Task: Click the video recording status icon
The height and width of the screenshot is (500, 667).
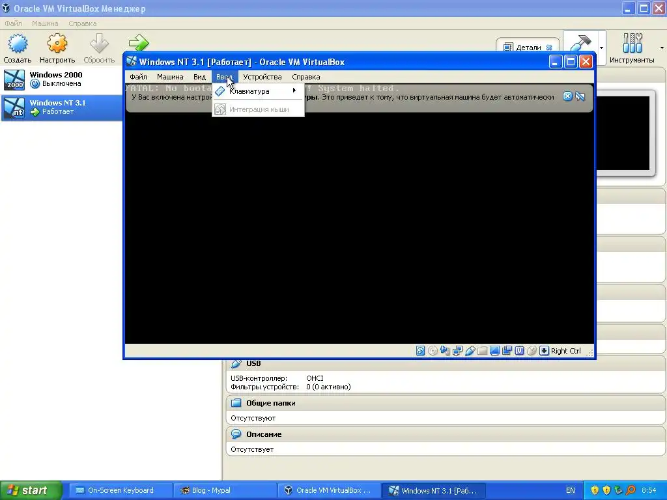Action: 507,351
